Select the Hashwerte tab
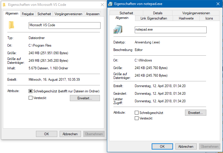The height and width of the screenshot is (153, 223). [186, 18]
